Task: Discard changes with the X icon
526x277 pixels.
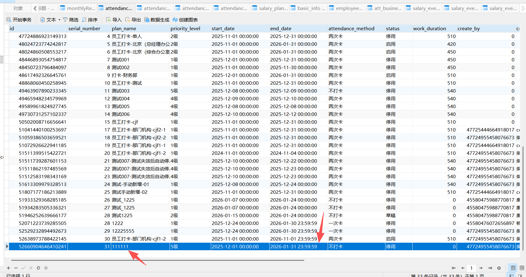Action: coord(31,268)
